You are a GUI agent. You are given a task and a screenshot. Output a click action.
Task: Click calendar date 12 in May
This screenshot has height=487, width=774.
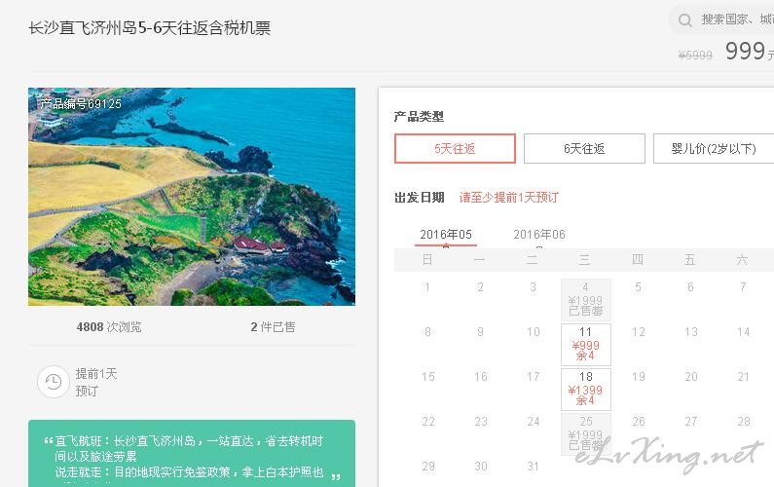point(639,332)
